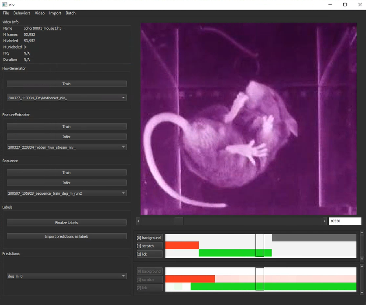The image size is (366, 305).
Task: Click the frame number input field
Action: pos(345,221)
